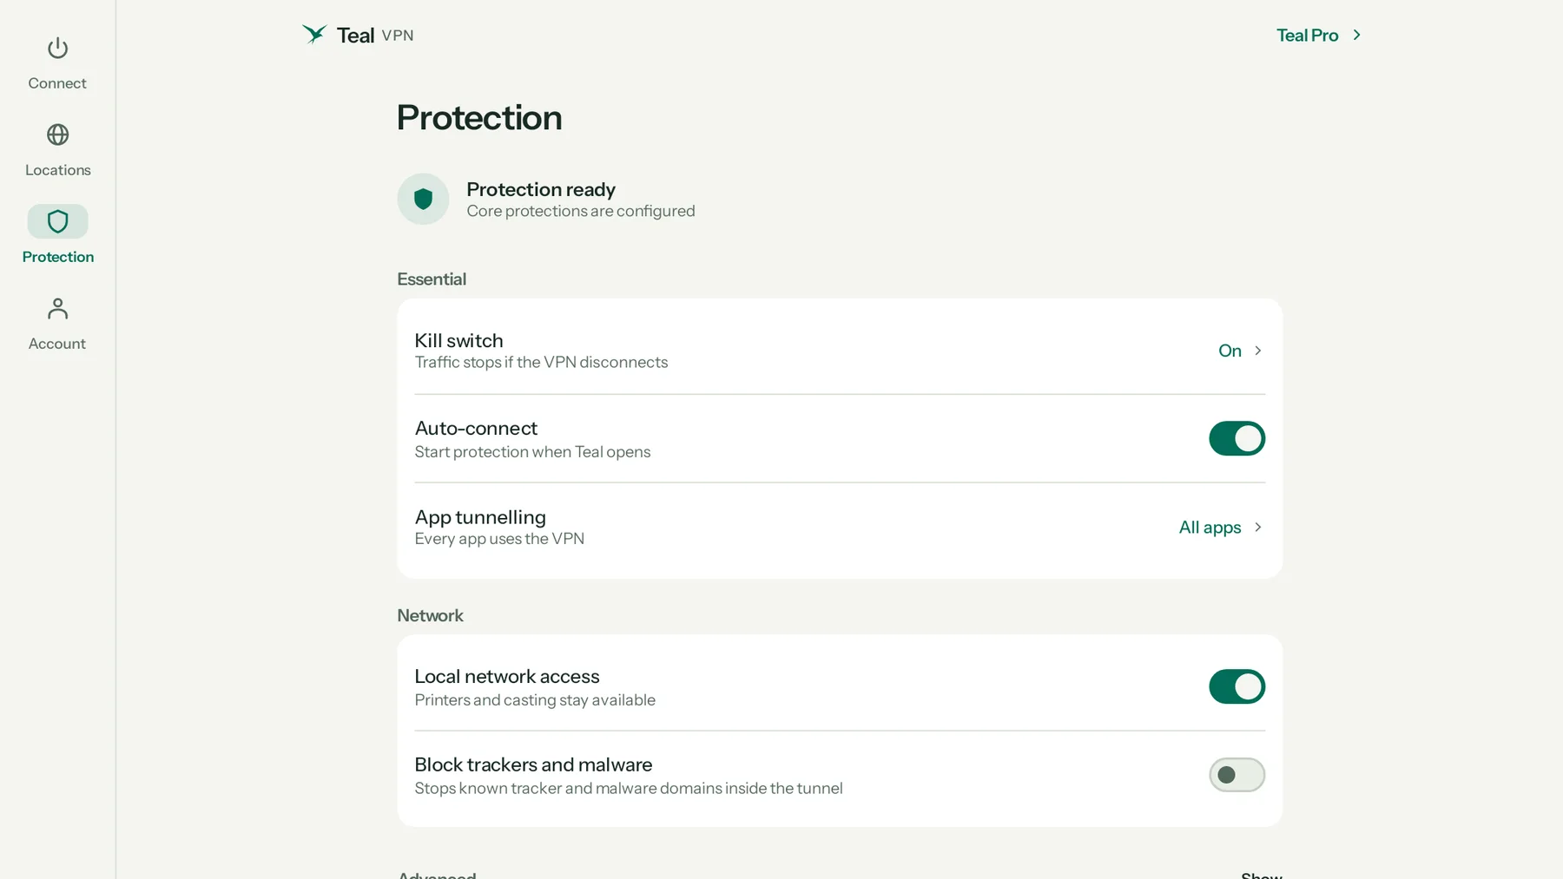
Task: Click the Network section heading
Action: [430, 615]
